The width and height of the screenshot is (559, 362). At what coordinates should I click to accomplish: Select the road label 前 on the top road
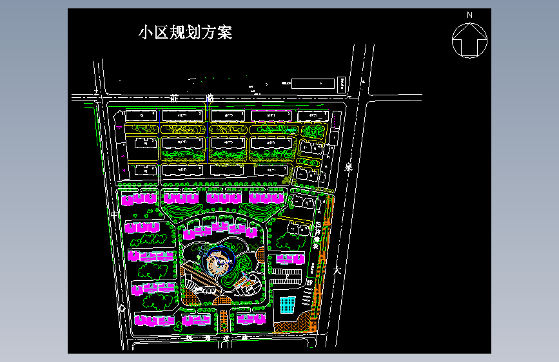point(173,98)
